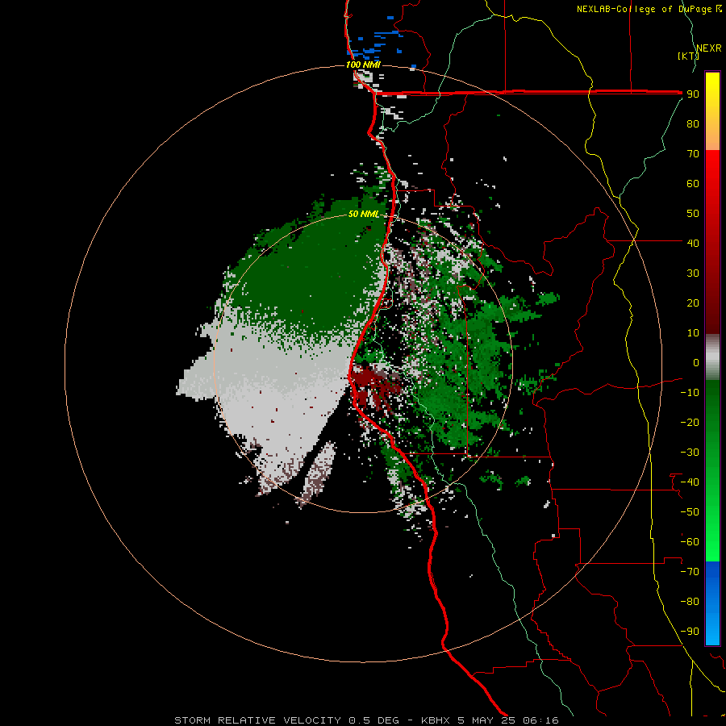The width and height of the screenshot is (726, 726).
Task: Click the "30" value on velocity scale
Action: (x=693, y=273)
